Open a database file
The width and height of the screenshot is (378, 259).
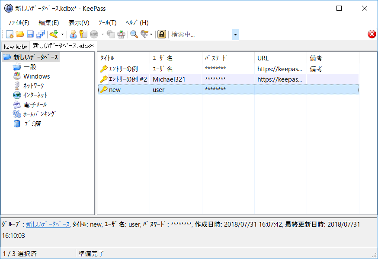point(21,34)
